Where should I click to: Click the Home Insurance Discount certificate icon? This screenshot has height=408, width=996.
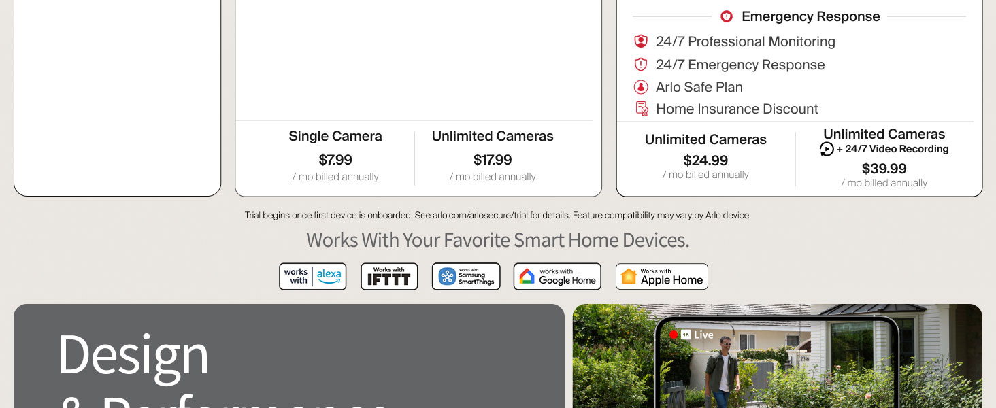click(642, 109)
